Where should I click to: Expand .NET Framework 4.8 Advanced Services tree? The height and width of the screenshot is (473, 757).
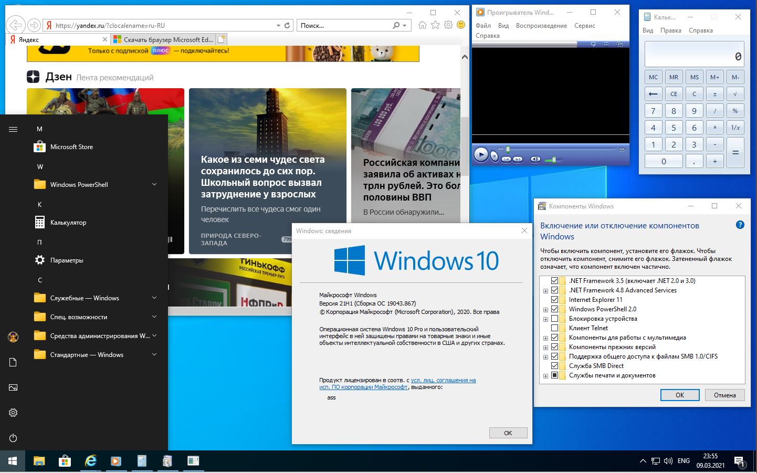coord(545,291)
